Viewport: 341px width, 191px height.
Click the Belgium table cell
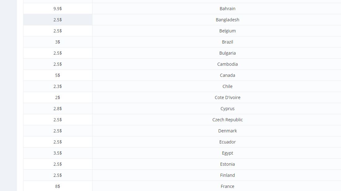pos(227,31)
